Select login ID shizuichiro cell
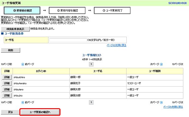 [x=41, y=77]
